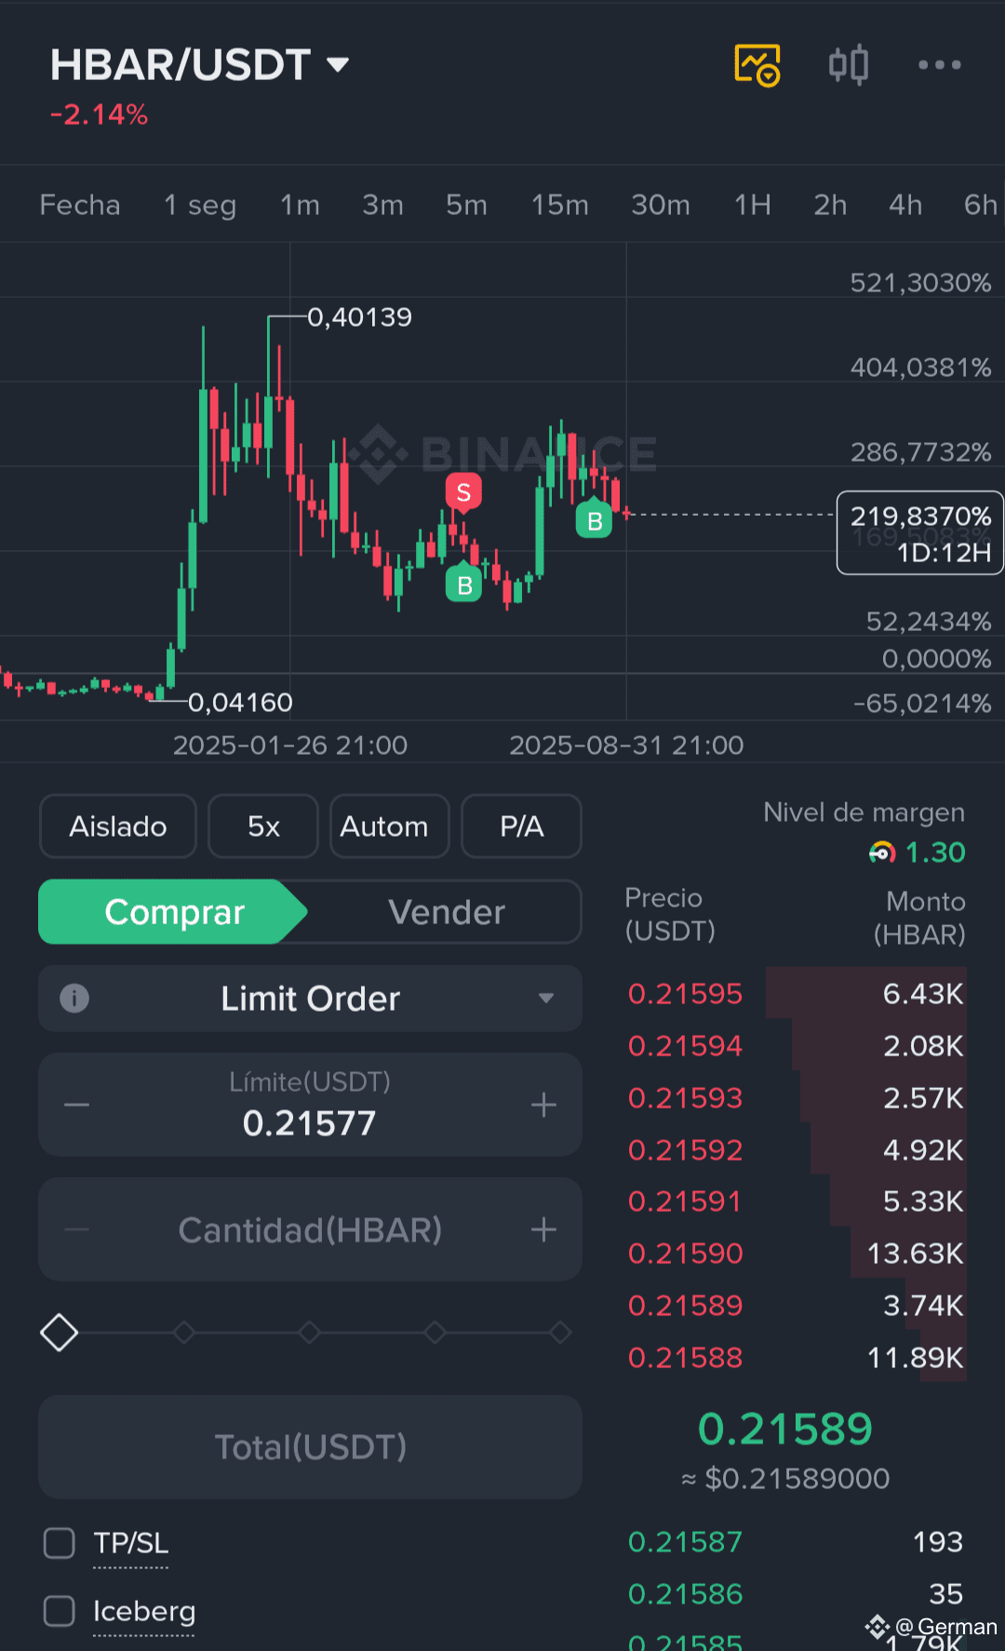Switch chart to 1m interval
Screen dimensions: 1005x1651
pyautogui.click(x=300, y=205)
